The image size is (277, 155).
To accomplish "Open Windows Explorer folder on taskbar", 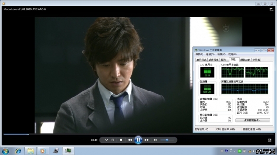I will (31, 151).
